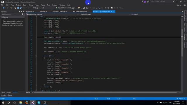Open the File menu
The image size is (187, 105).
tap(2, 5)
